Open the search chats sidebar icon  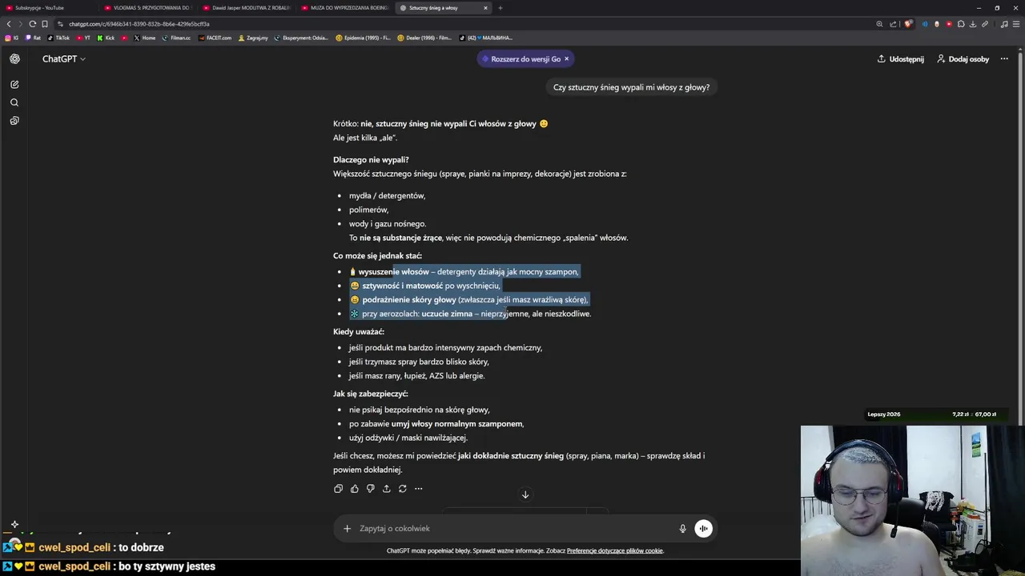point(14,102)
